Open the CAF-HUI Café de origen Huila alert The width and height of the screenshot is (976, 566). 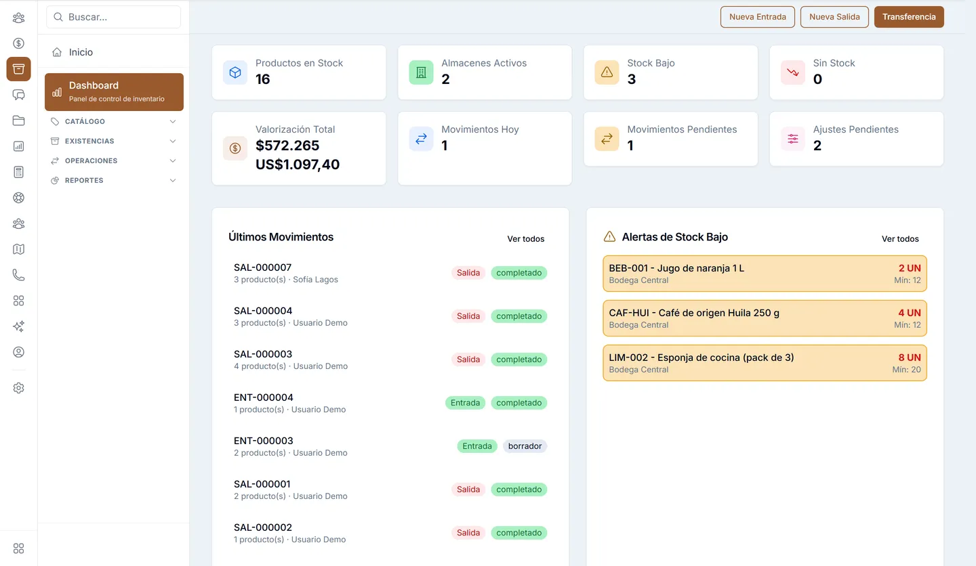click(765, 318)
